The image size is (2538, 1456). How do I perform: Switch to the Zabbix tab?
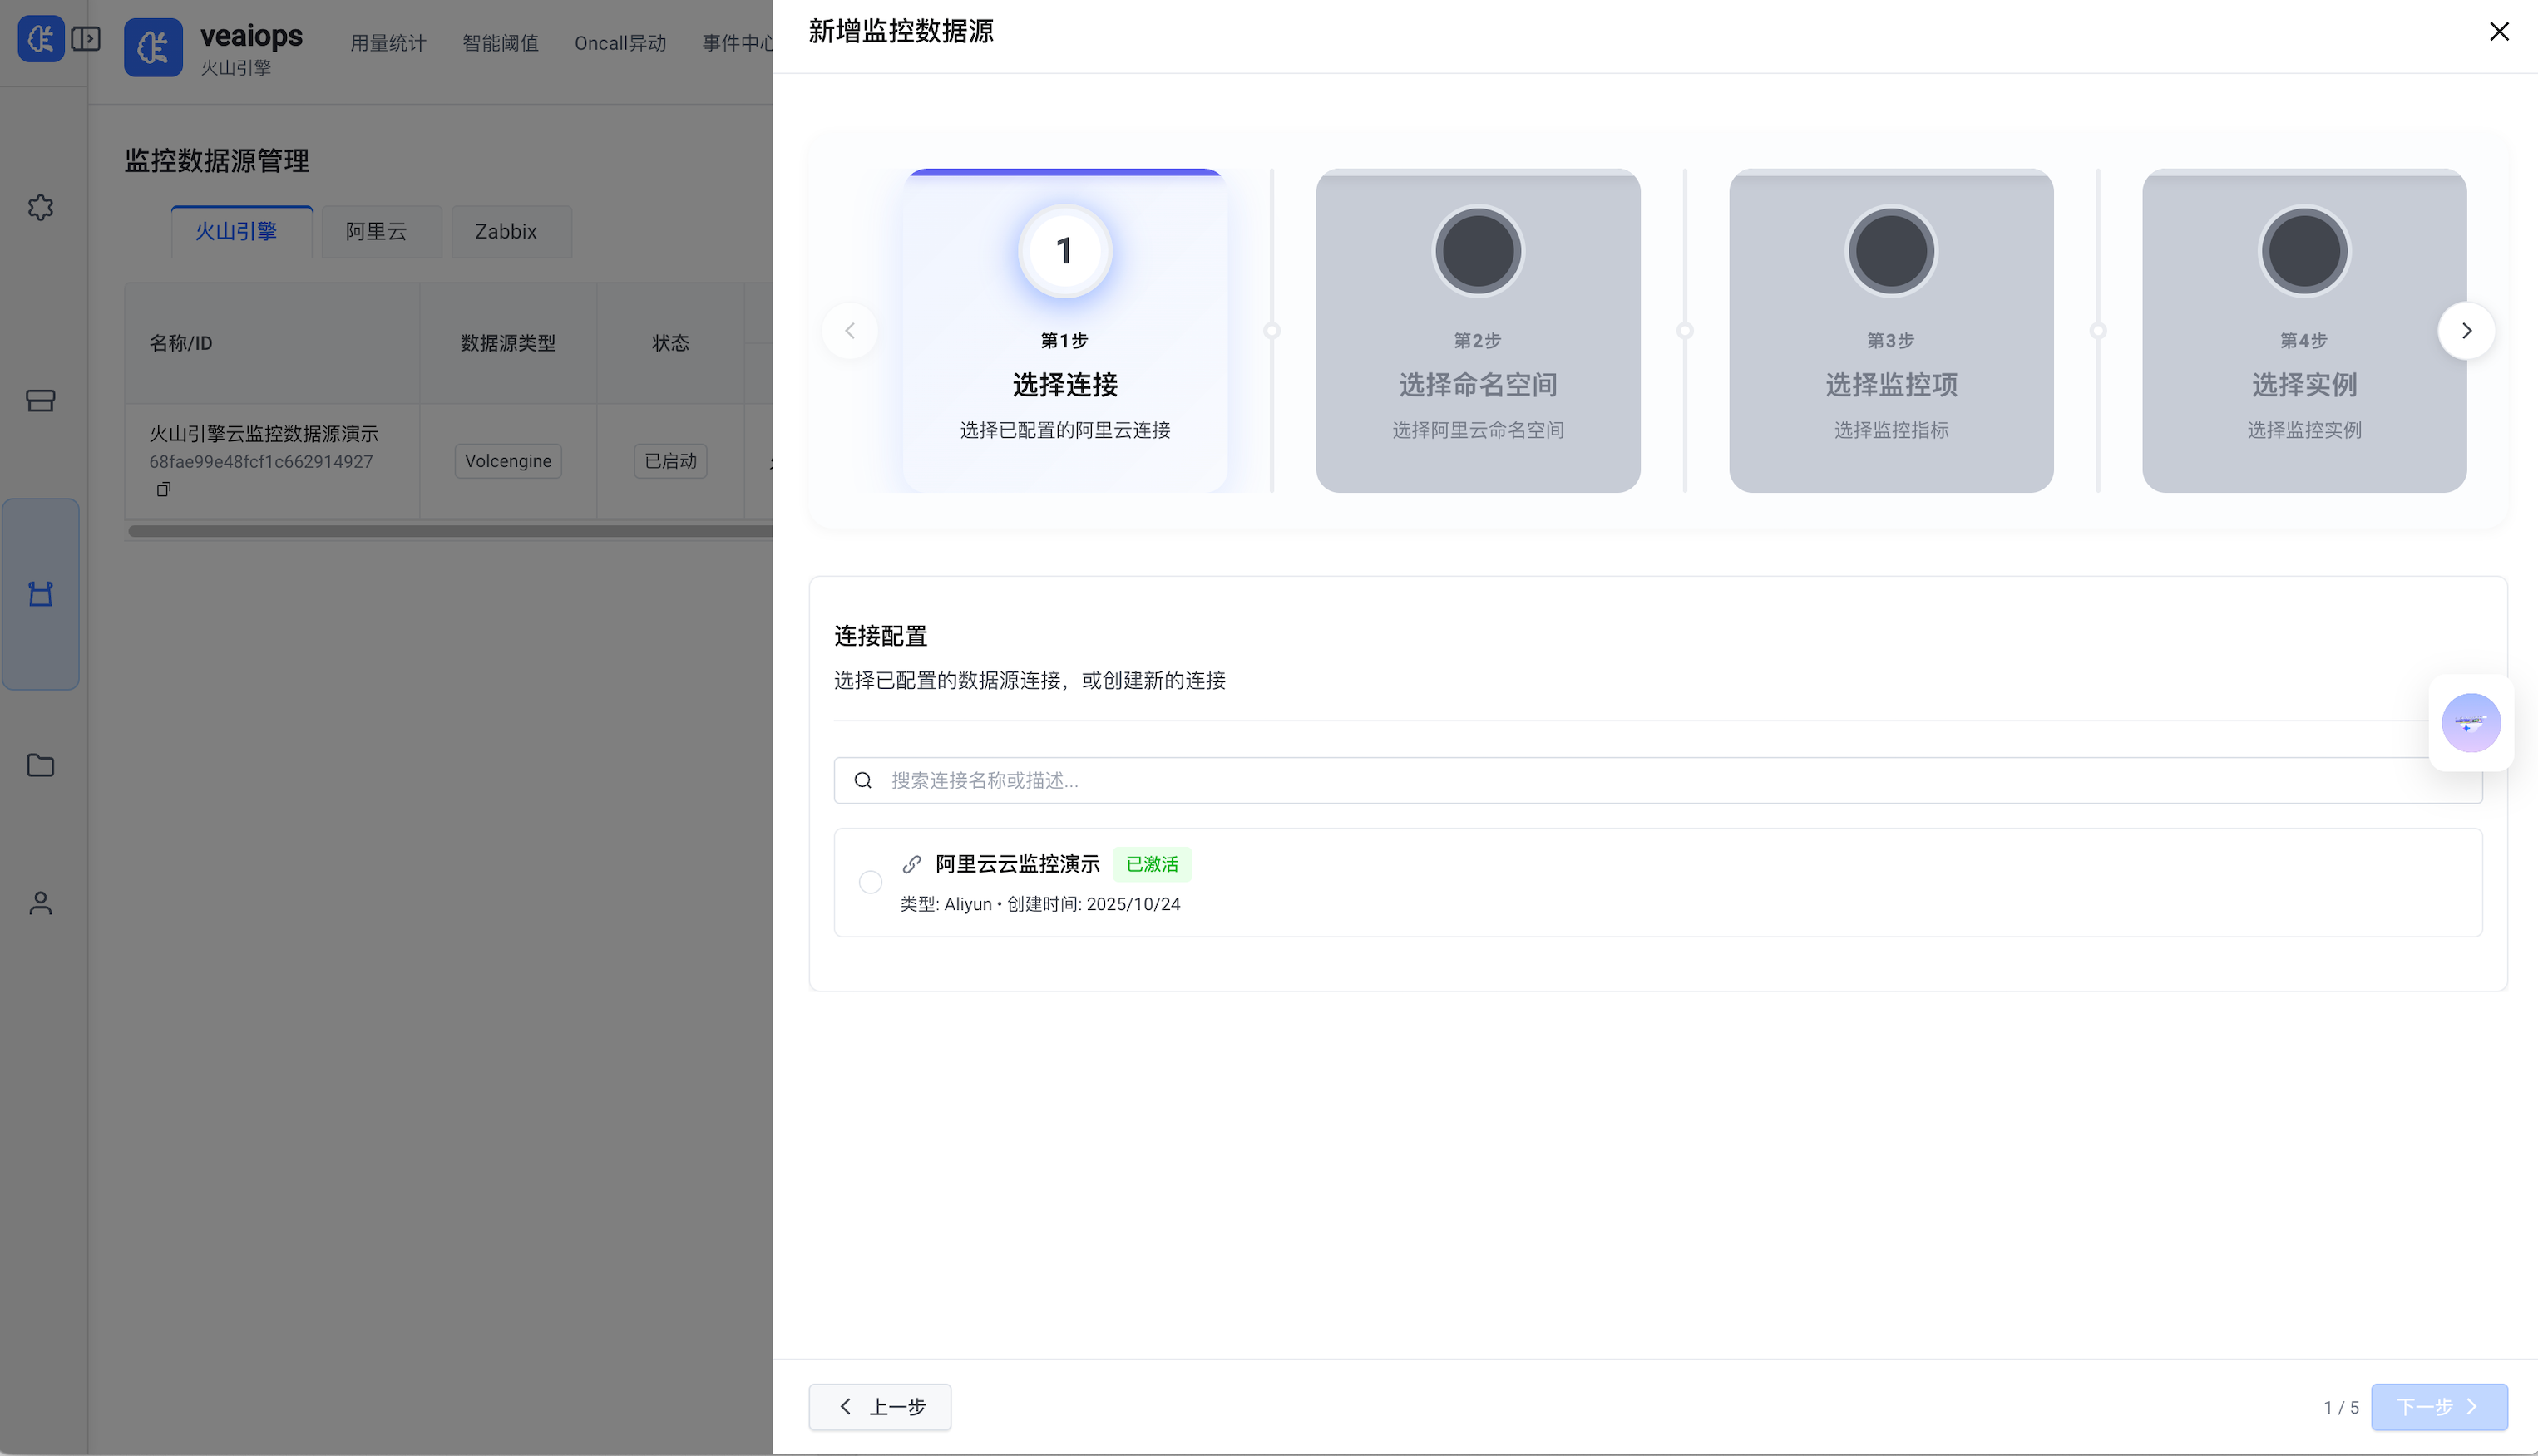coord(511,231)
